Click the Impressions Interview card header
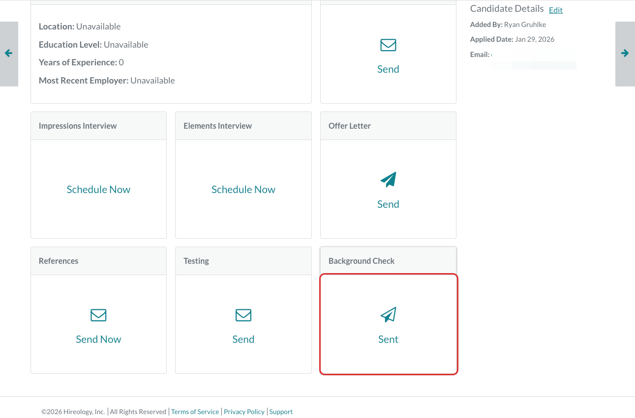Image resolution: width=635 pixels, height=418 pixels. coord(98,126)
